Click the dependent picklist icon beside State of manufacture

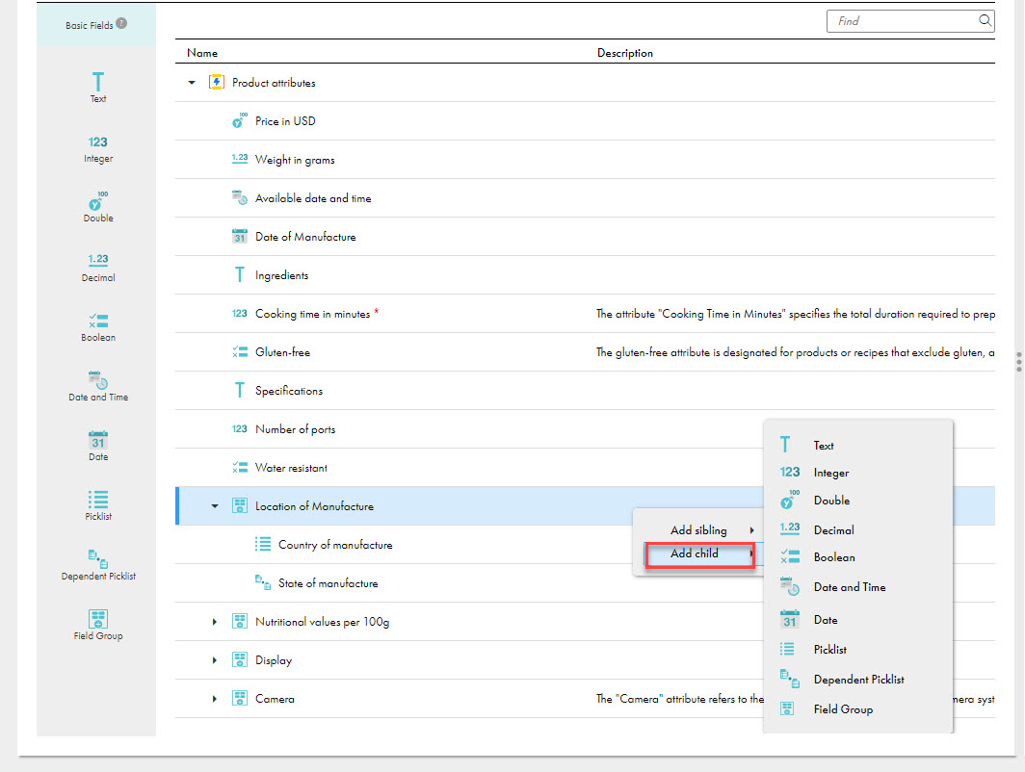pyautogui.click(x=263, y=582)
